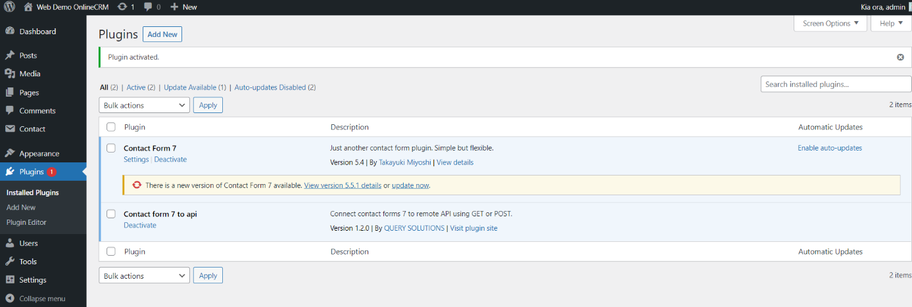This screenshot has width=912, height=307.
Task: Open Dashboard from the sidebar
Action: 37,32
